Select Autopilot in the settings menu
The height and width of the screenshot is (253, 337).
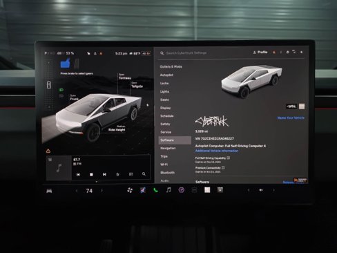[166, 75]
